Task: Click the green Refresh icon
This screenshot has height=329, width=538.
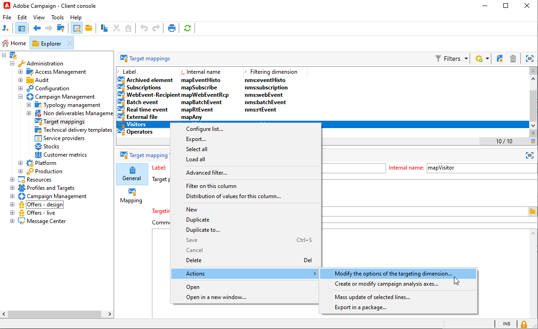Action: coord(187,29)
